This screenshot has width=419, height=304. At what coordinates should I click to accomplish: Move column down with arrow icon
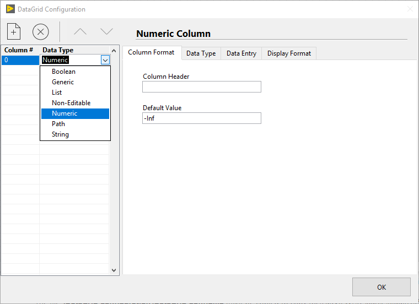coord(106,31)
